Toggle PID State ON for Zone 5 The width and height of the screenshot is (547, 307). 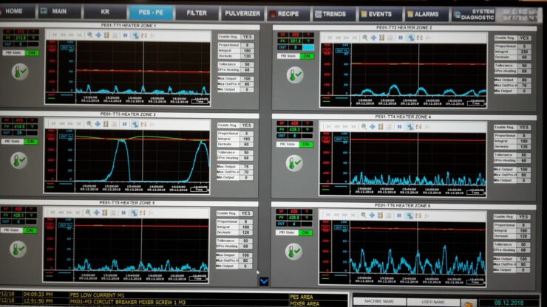(30, 230)
